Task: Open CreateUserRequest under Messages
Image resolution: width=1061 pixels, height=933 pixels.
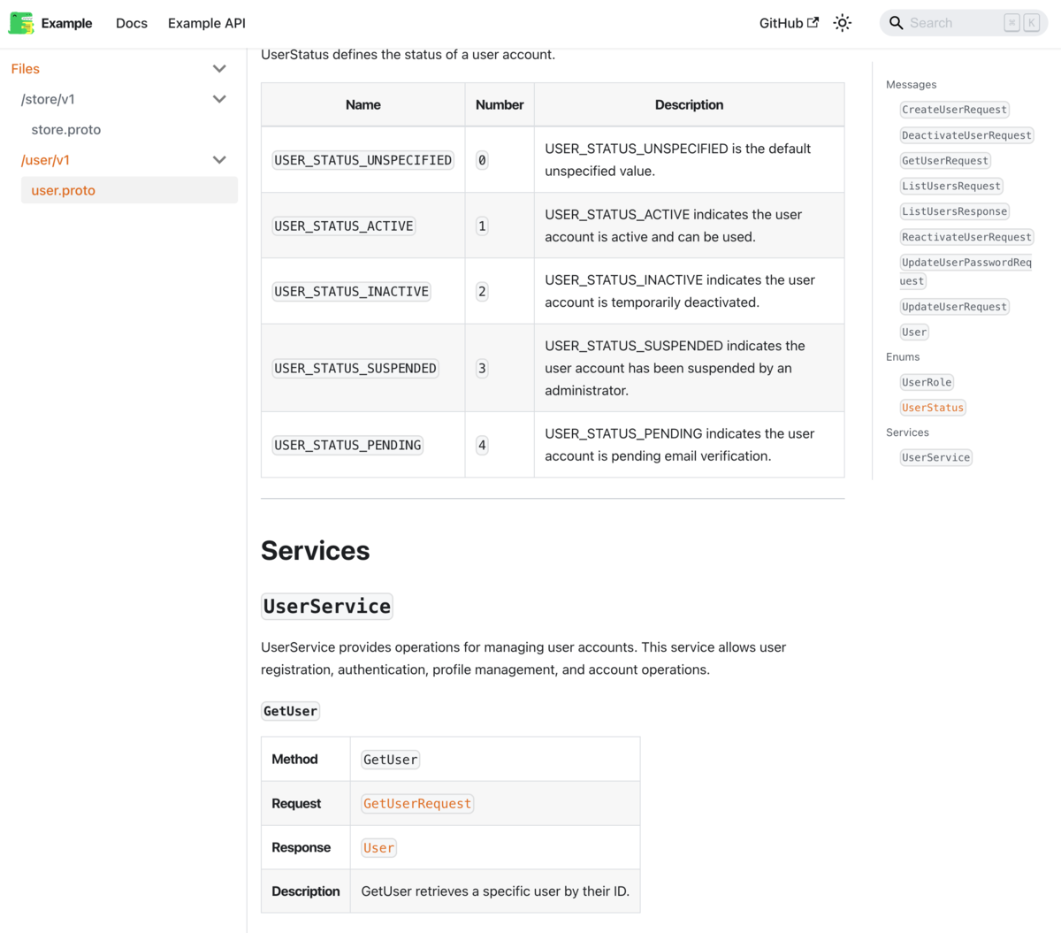Action: click(954, 109)
